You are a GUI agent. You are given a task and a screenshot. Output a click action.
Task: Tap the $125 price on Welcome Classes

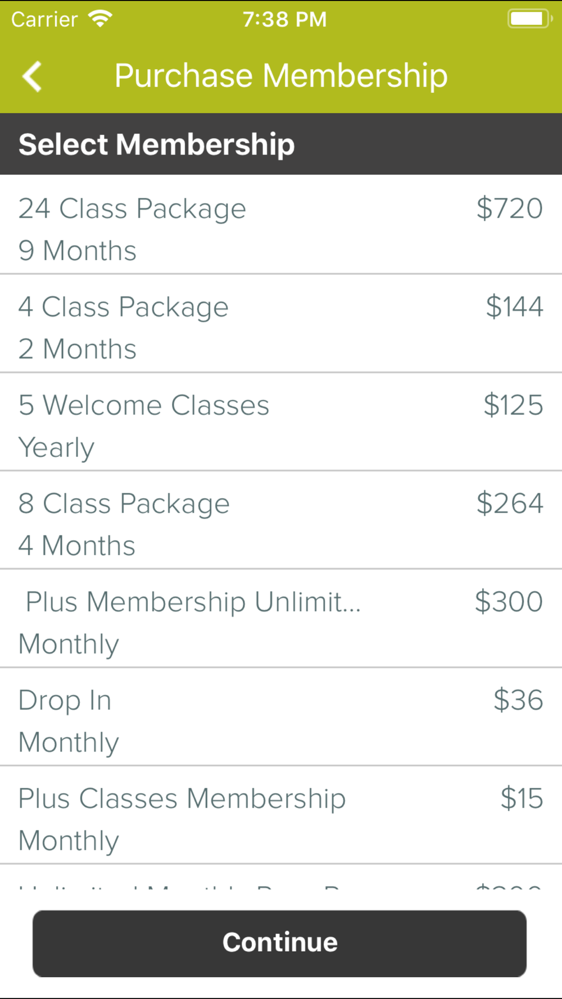point(513,405)
